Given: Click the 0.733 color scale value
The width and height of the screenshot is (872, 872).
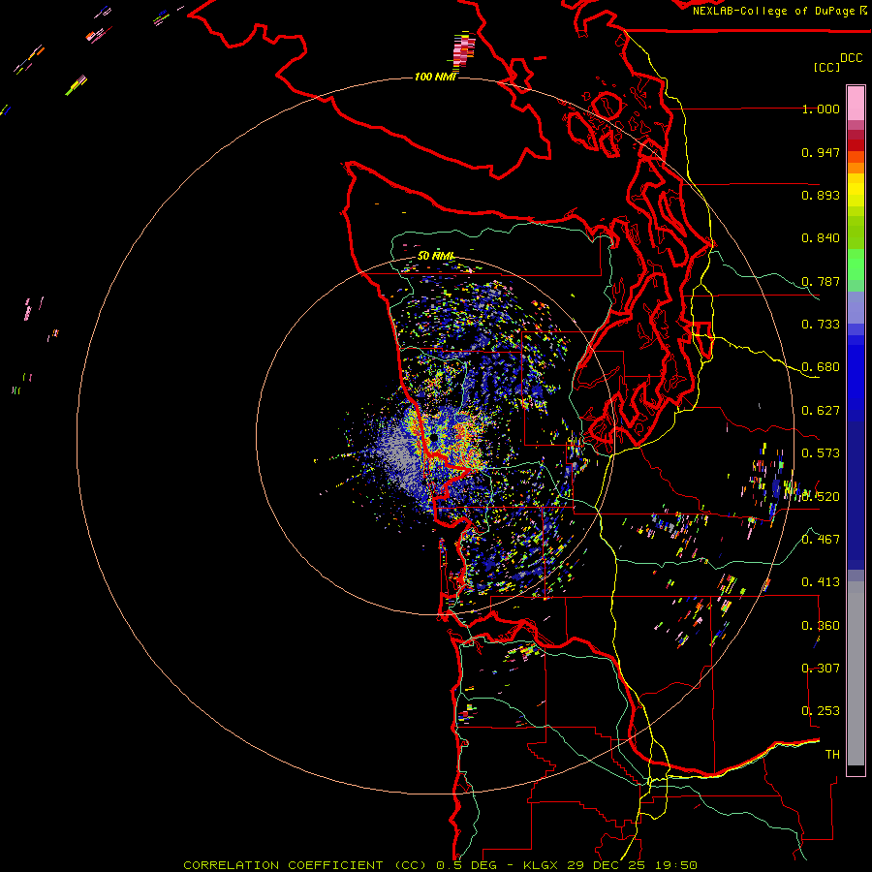Looking at the screenshot, I should [821, 325].
